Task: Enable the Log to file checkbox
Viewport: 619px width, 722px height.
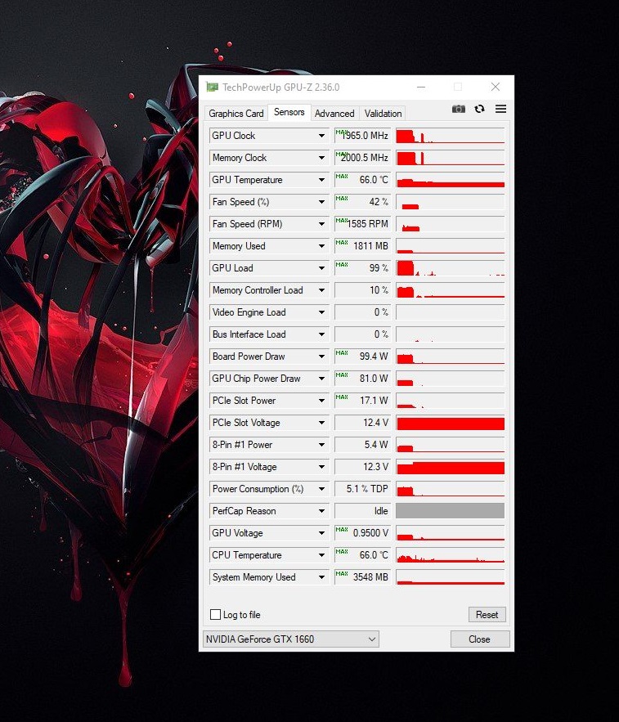Action: pyautogui.click(x=215, y=614)
